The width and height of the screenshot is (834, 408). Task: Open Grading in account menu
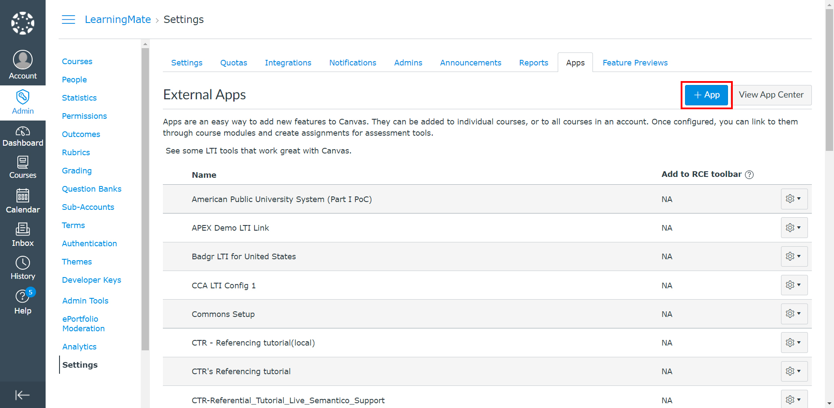pyautogui.click(x=76, y=171)
